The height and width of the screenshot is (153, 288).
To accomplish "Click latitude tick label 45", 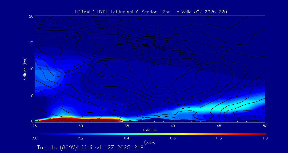I will click(x=219, y=126).
